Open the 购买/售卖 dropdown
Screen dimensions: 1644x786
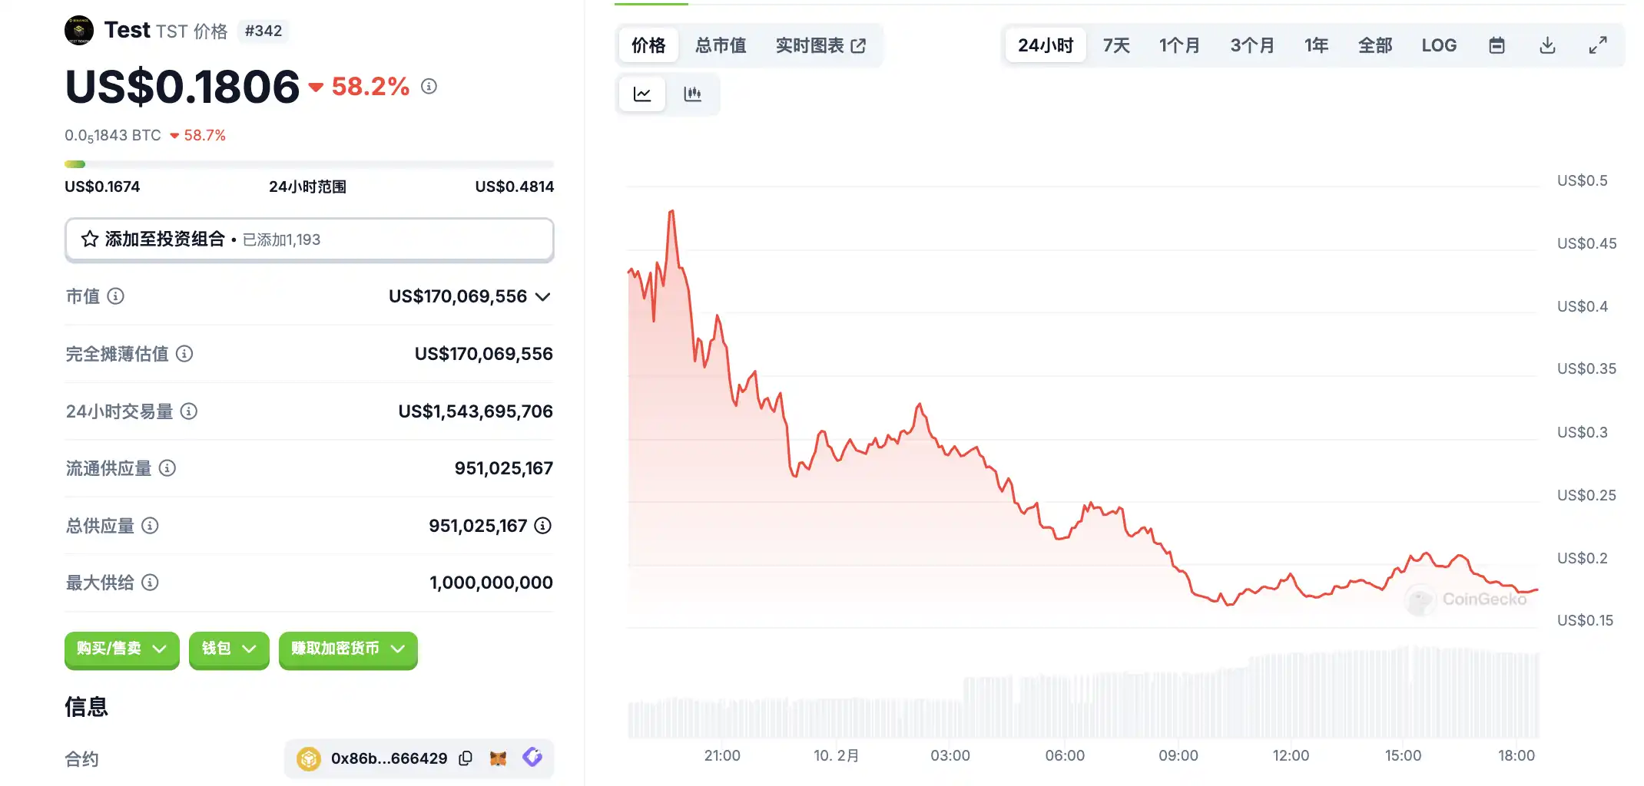click(121, 649)
